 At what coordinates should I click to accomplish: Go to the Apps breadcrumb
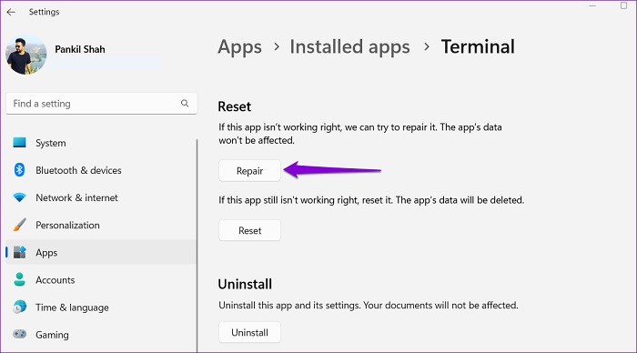coord(239,47)
